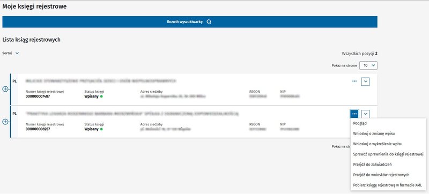Screen dimensions: 429x194
Task: Click PL label of register 000000006937
Action: pyautogui.click(x=14, y=114)
